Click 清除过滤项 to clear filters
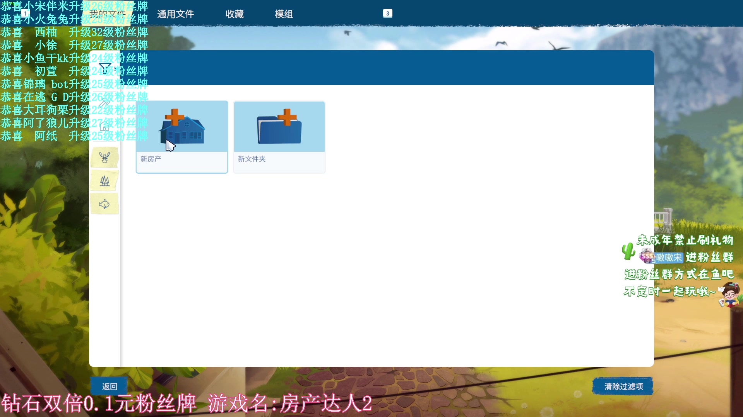743x417 pixels. tap(622, 386)
